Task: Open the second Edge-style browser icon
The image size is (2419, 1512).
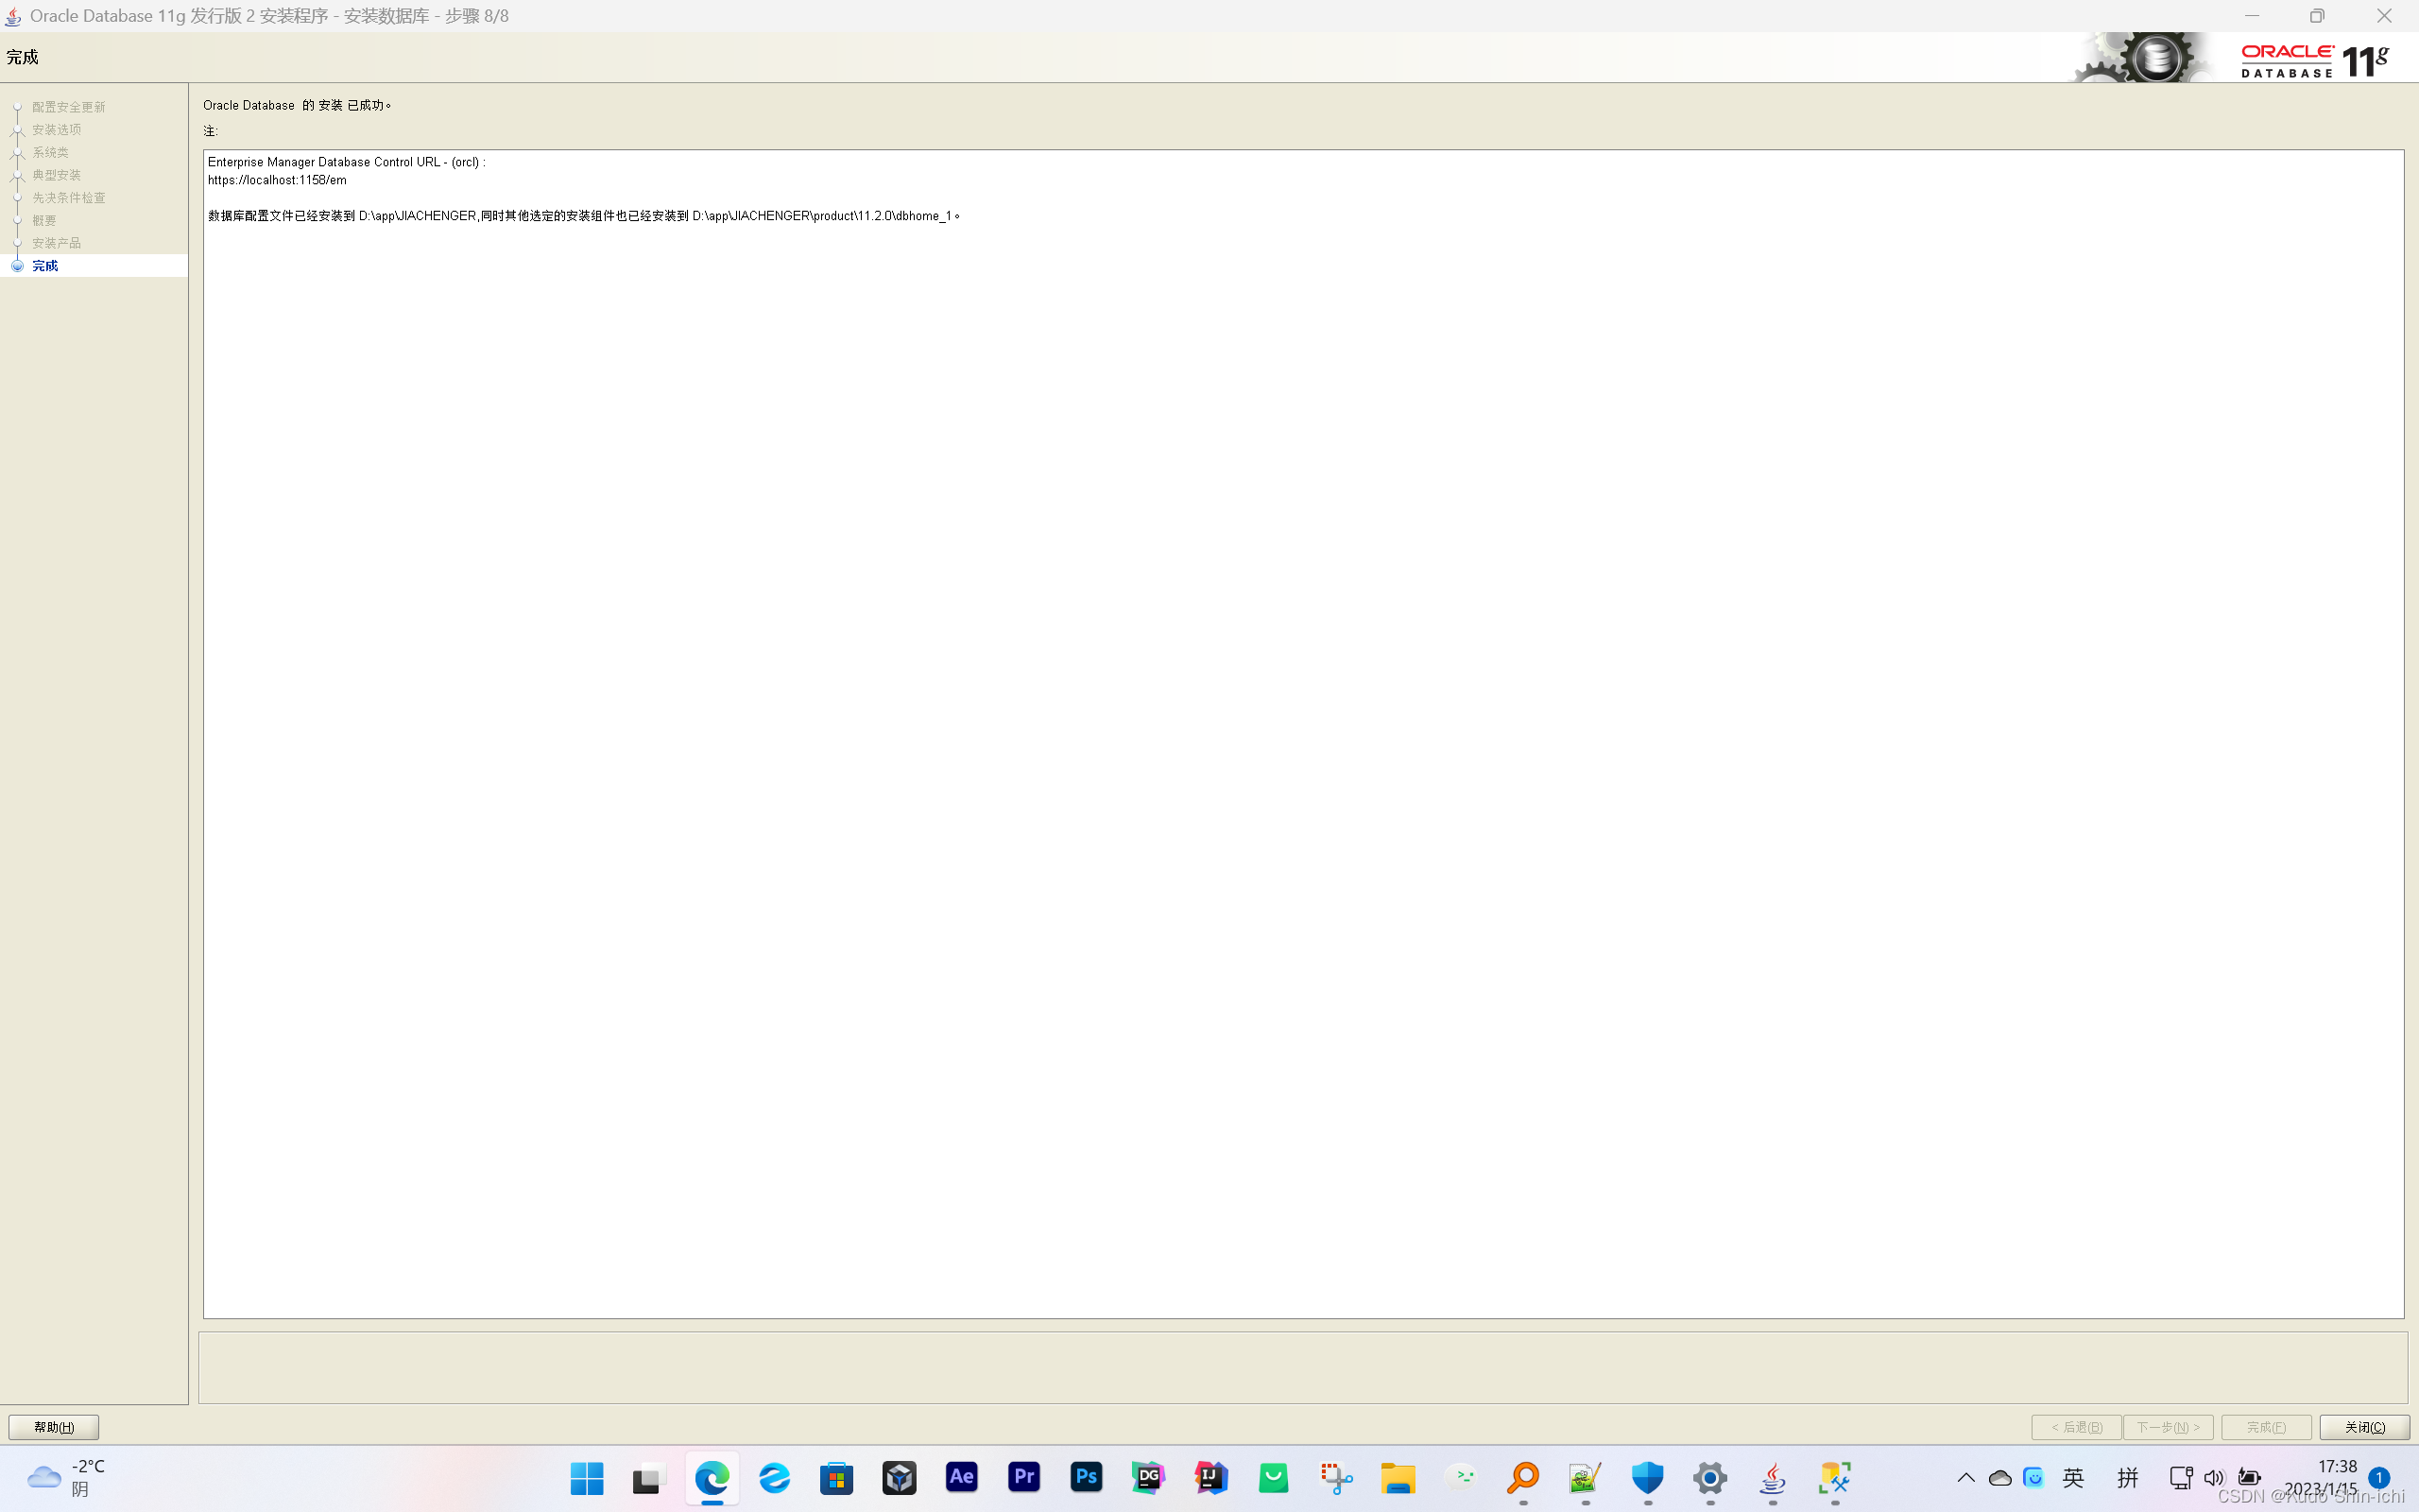Action: tap(774, 1477)
